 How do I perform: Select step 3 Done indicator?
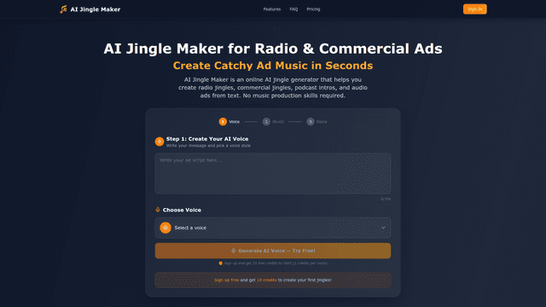click(317, 121)
